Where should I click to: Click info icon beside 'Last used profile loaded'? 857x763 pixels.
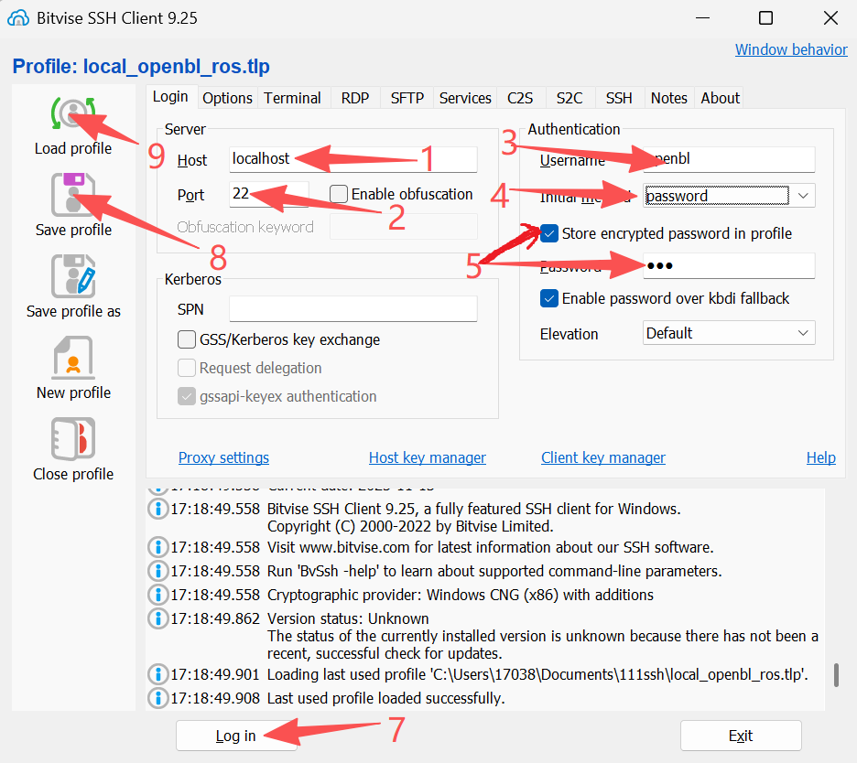pos(158,699)
